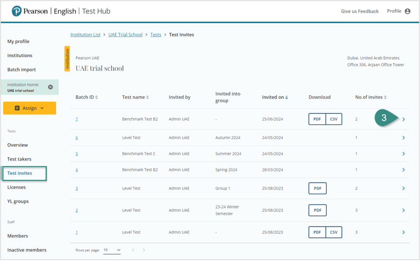The image size is (420, 261).
Task: Click the Pearson logo
Action: pos(17,11)
